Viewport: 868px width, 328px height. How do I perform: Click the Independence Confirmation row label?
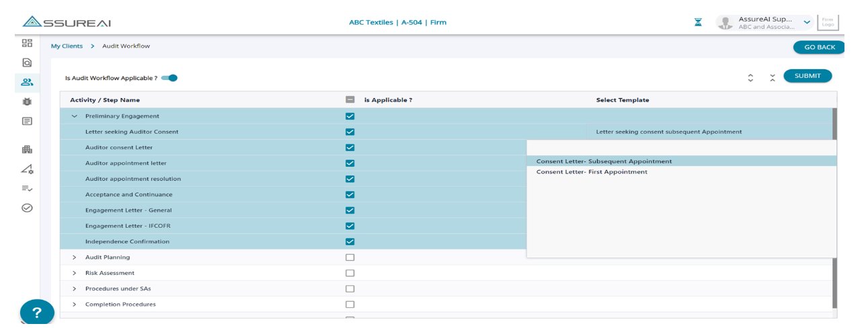click(x=127, y=242)
